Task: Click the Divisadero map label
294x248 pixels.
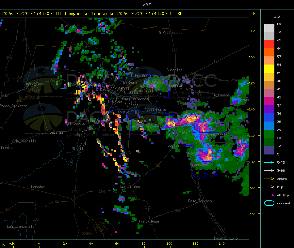Action: click(71, 26)
